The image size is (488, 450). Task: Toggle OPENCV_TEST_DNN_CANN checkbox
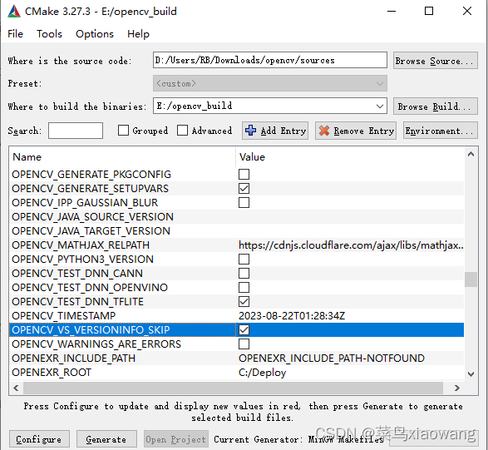pyautogui.click(x=244, y=274)
